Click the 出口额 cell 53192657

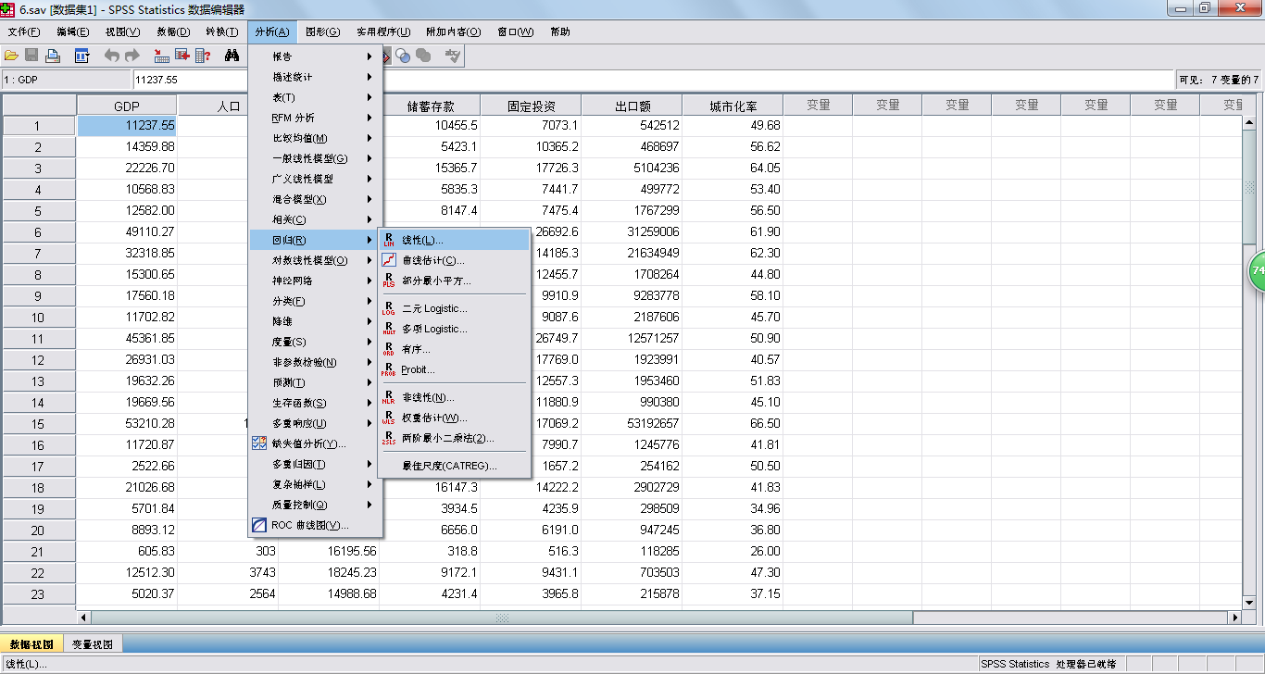632,423
